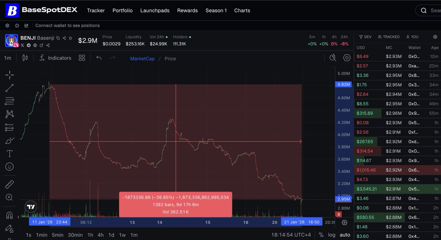Open chart settings hexagon icon
This screenshot has width=441, height=240.
pyautogui.click(x=347, y=58)
